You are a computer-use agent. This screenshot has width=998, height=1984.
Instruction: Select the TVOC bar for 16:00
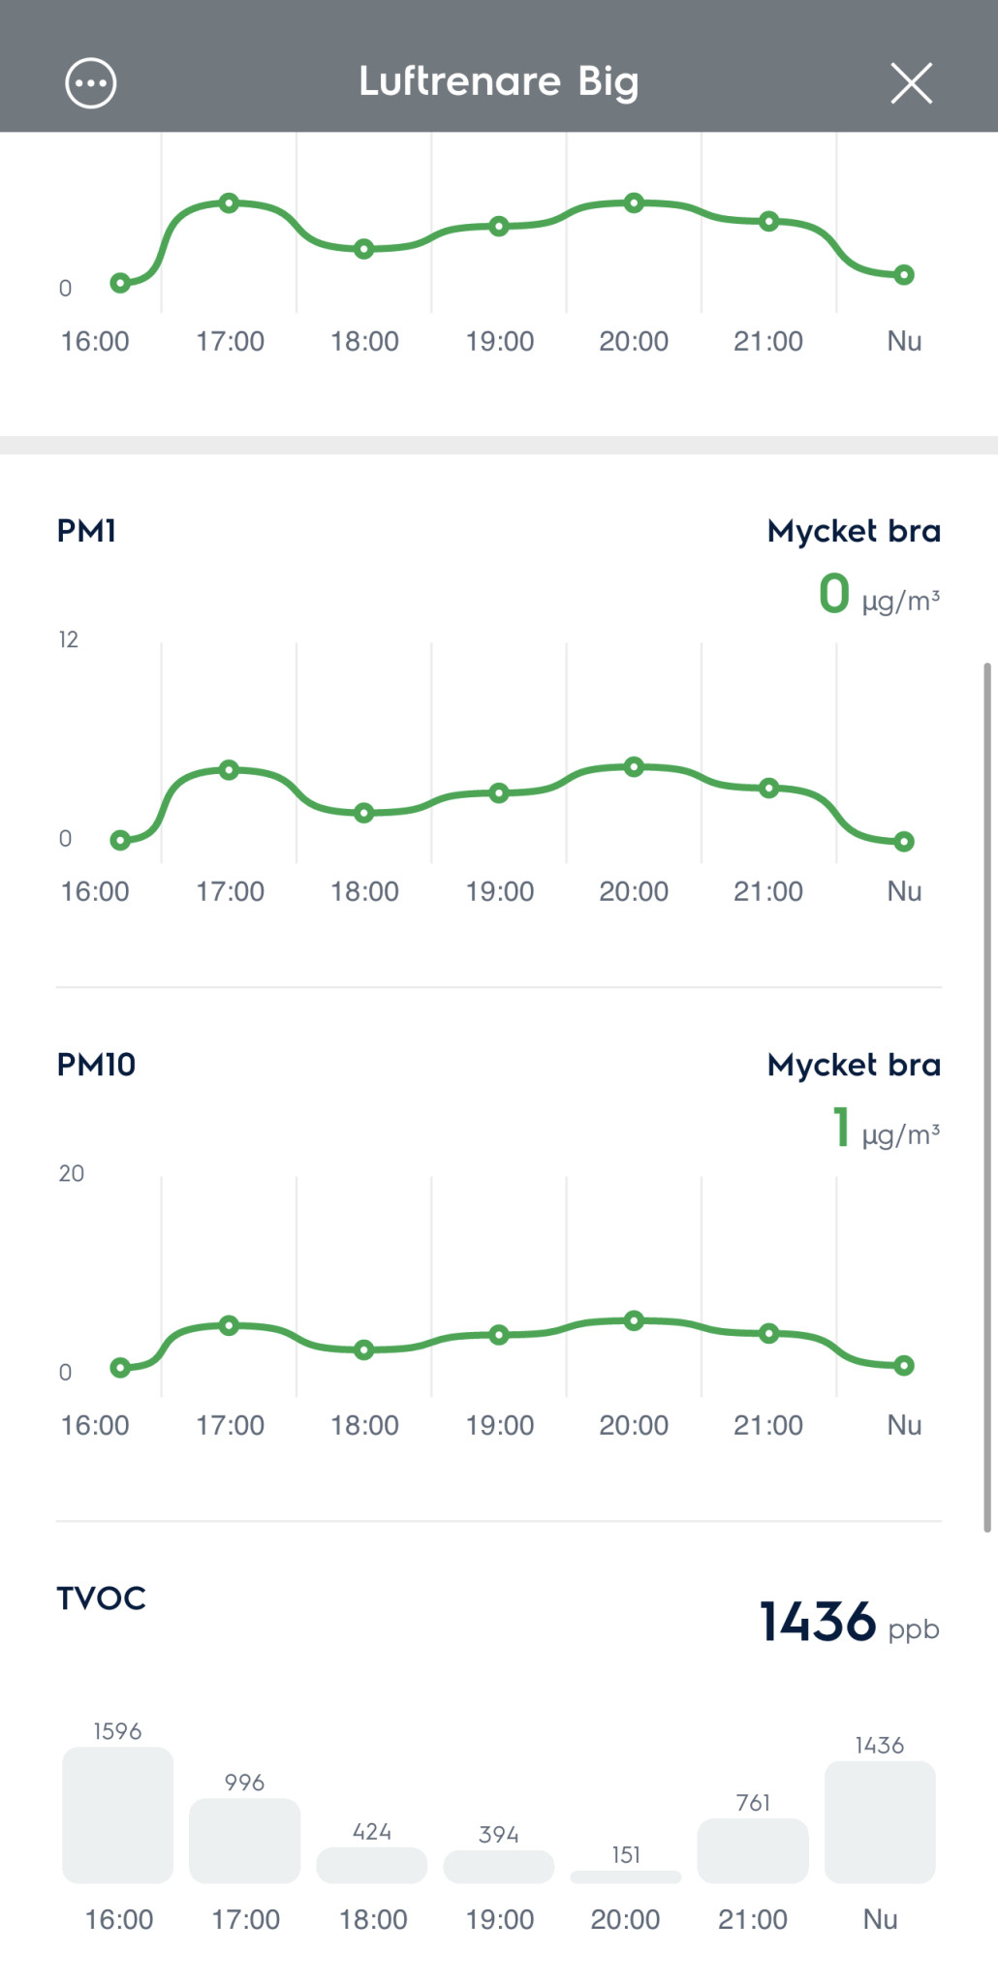coord(118,1814)
